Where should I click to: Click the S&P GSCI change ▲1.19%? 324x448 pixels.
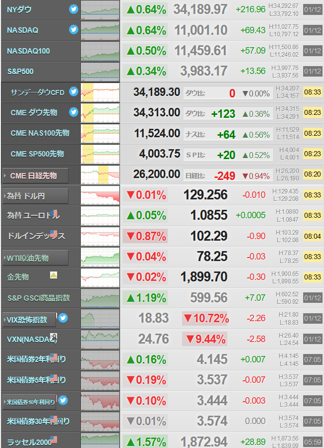145,298
